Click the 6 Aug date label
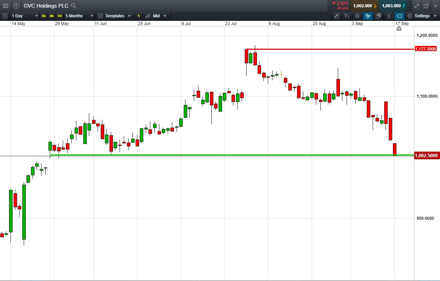This screenshot has height=281, width=440. pyautogui.click(x=274, y=24)
